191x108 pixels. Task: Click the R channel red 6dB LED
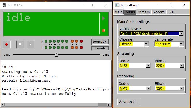click(81, 41)
